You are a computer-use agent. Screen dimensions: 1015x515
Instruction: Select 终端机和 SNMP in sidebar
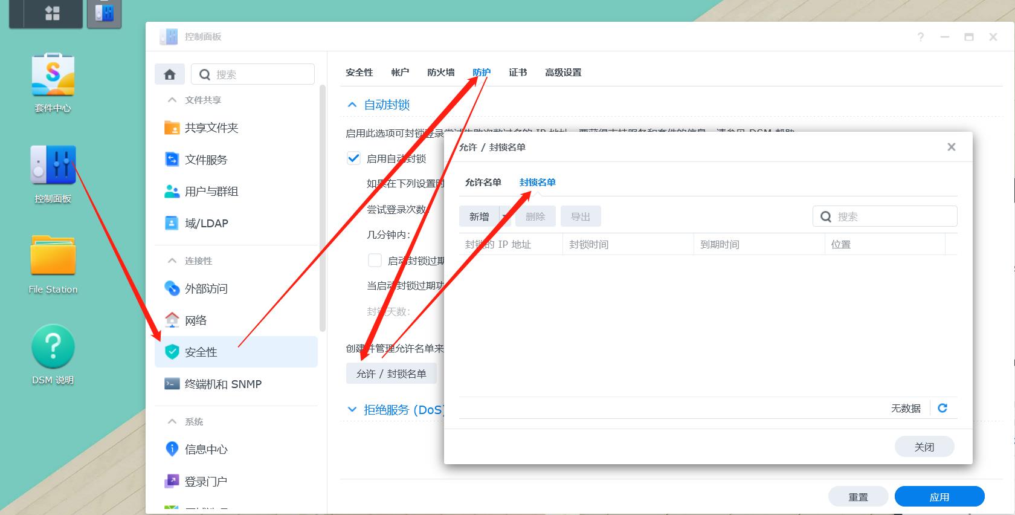click(223, 384)
